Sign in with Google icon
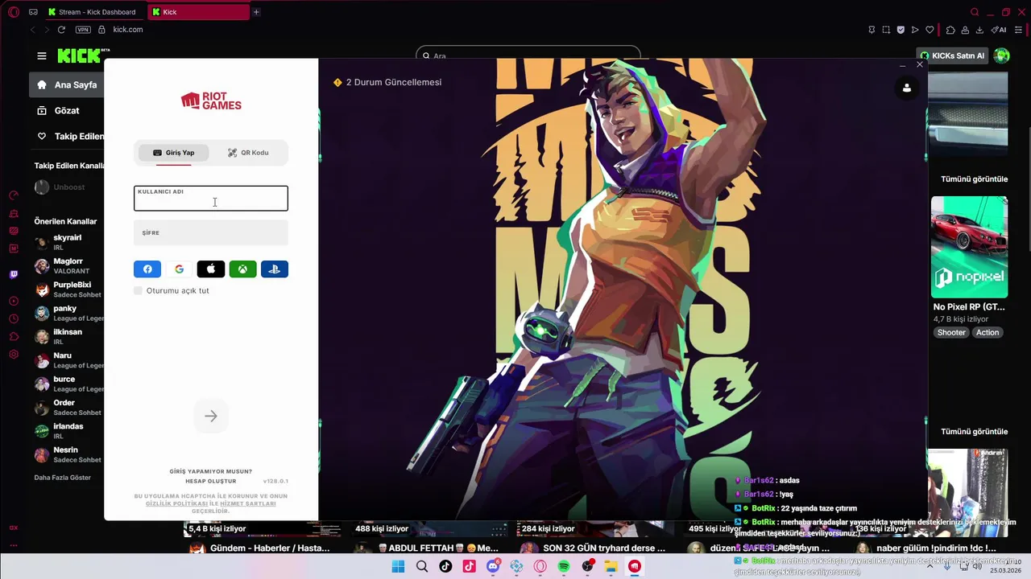Screen dimensions: 1031x579 (179, 269)
